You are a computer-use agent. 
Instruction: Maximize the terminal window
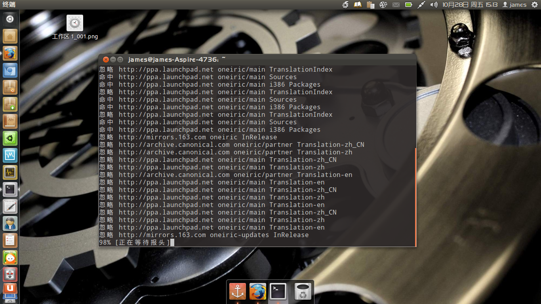(120, 59)
